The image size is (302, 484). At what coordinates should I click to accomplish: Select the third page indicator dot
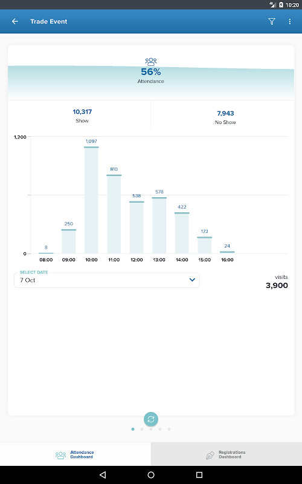click(151, 429)
